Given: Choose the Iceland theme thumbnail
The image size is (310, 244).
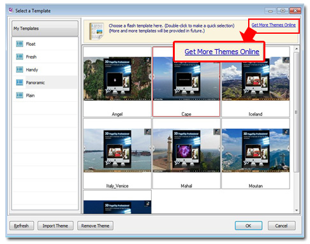Looking at the screenshot, I should click(256, 78).
